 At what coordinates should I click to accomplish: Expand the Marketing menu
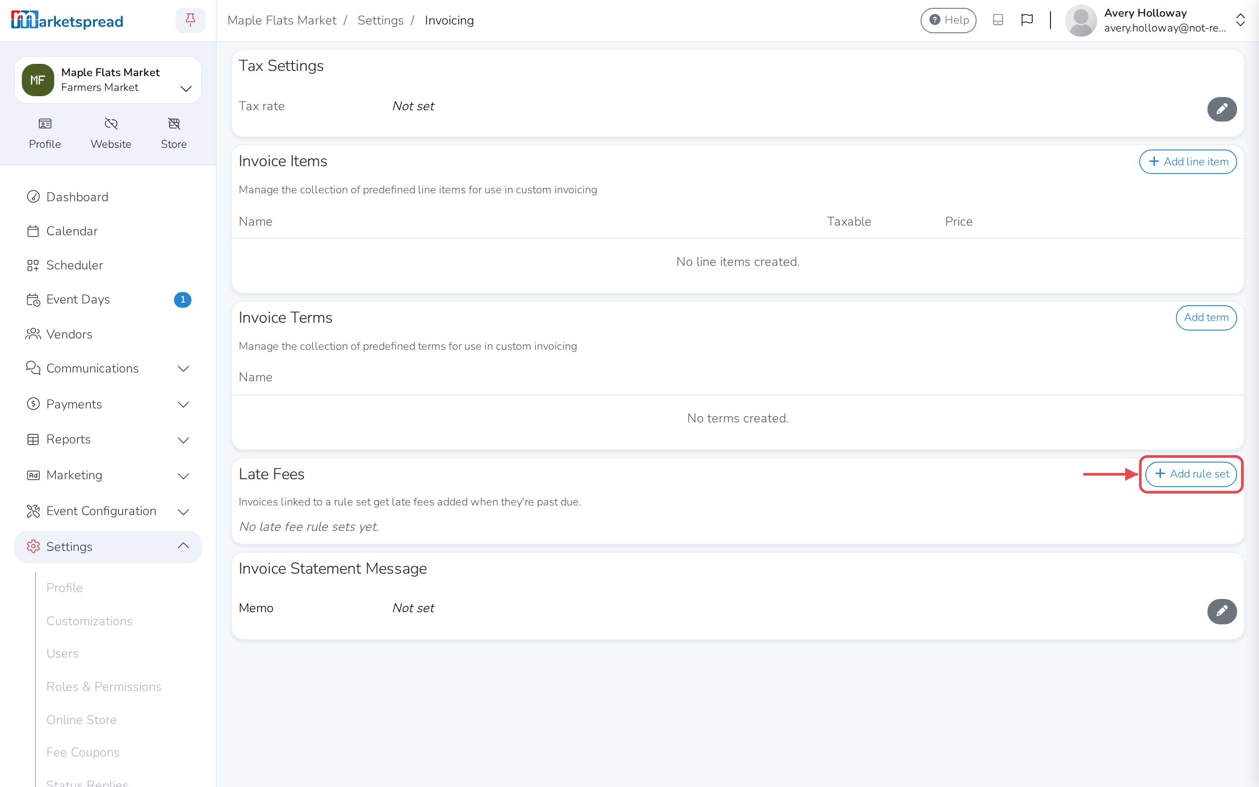(108, 475)
